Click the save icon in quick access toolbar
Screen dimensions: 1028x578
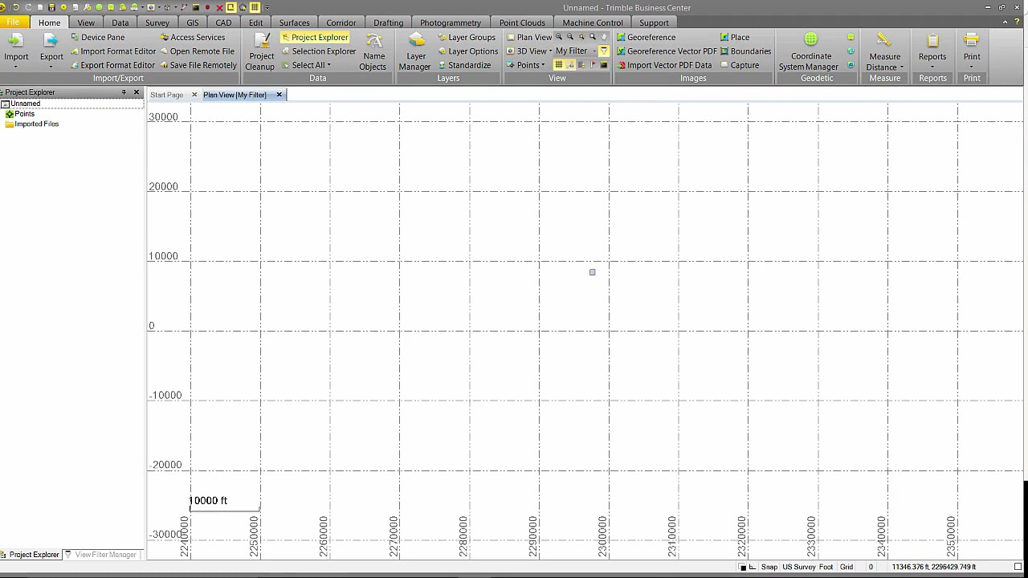[51, 7]
